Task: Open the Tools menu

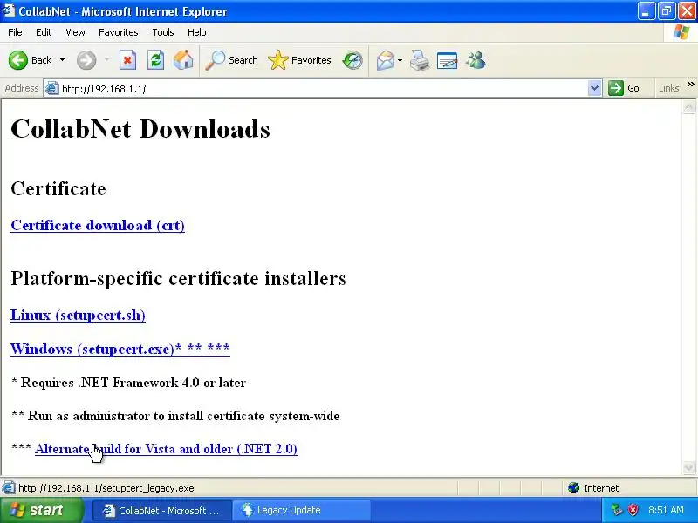Action: click(x=163, y=32)
